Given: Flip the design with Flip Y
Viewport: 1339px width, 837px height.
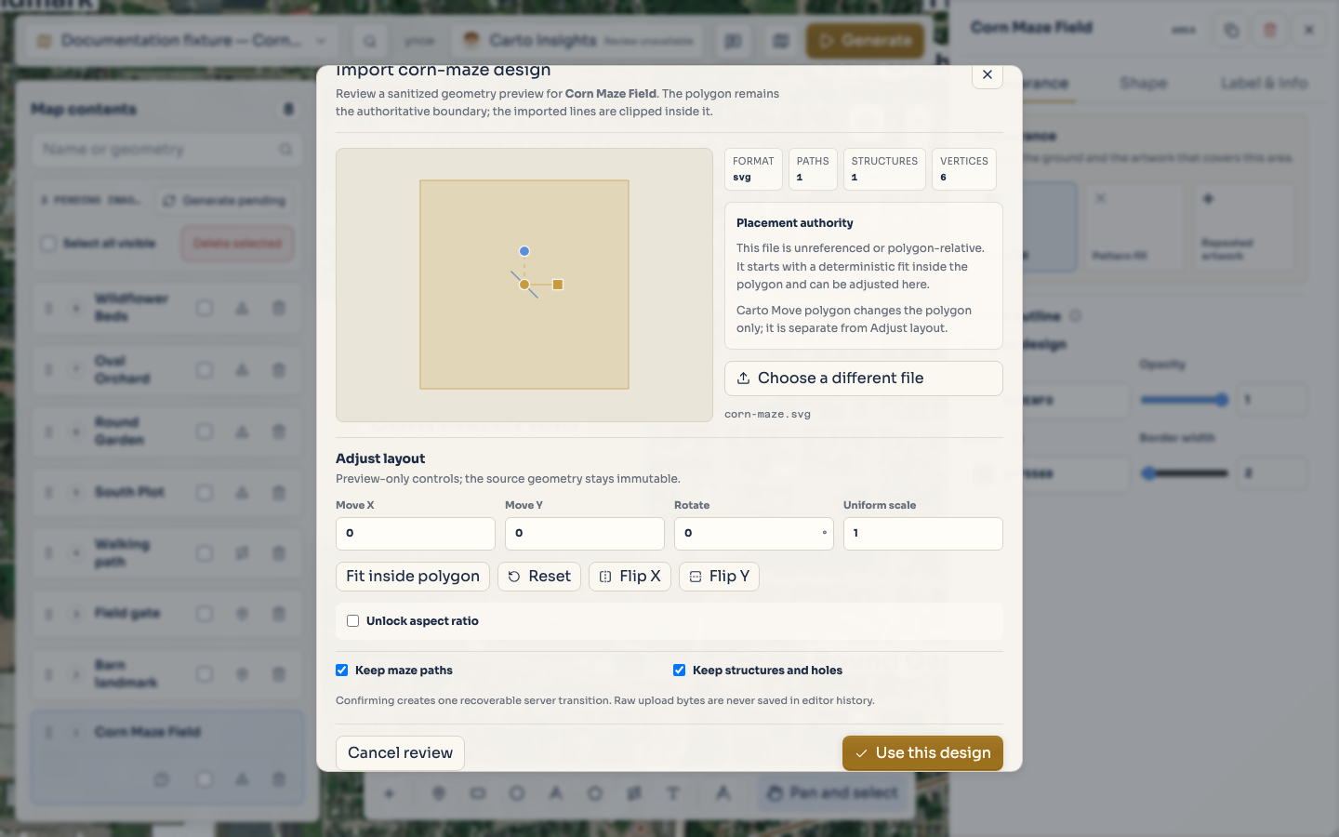Looking at the screenshot, I should (719, 577).
